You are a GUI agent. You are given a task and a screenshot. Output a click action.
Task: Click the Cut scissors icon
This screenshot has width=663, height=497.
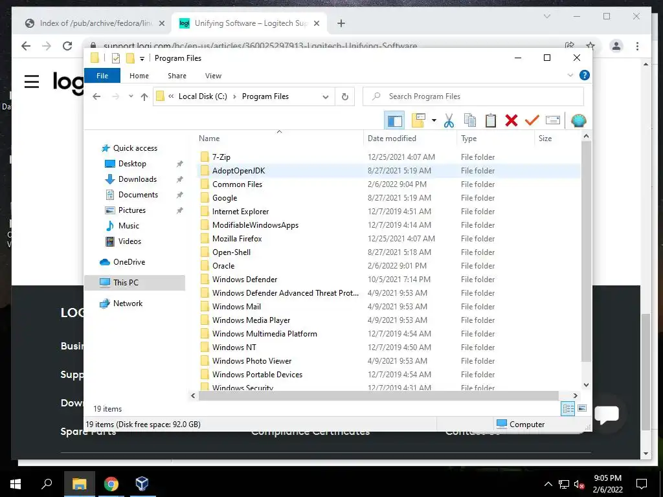(x=449, y=120)
